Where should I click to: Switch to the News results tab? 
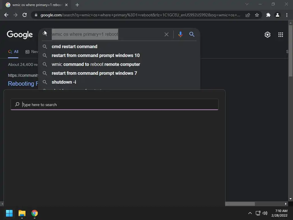coord(32,52)
